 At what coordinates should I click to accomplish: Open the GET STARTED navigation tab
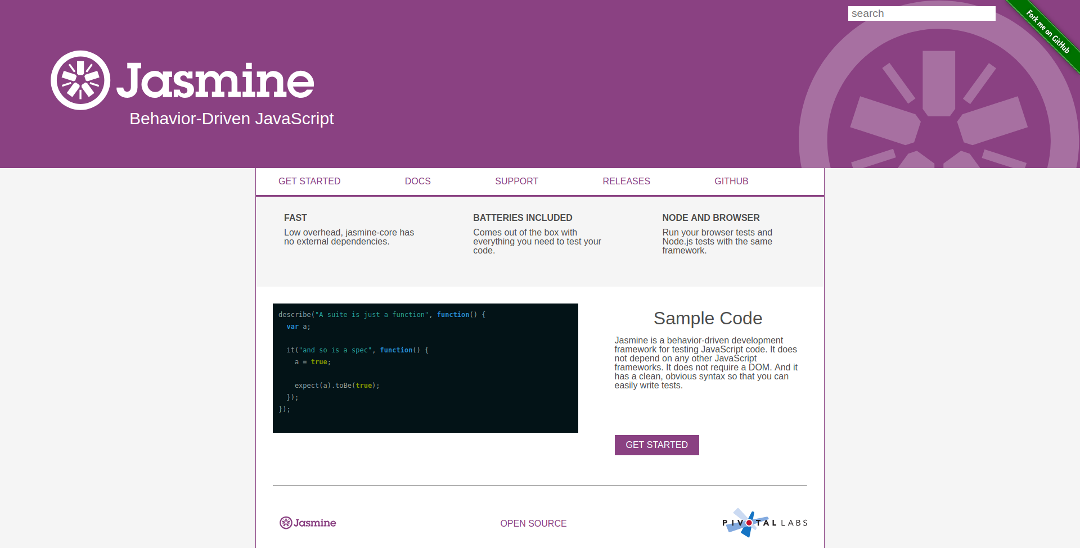[309, 181]
